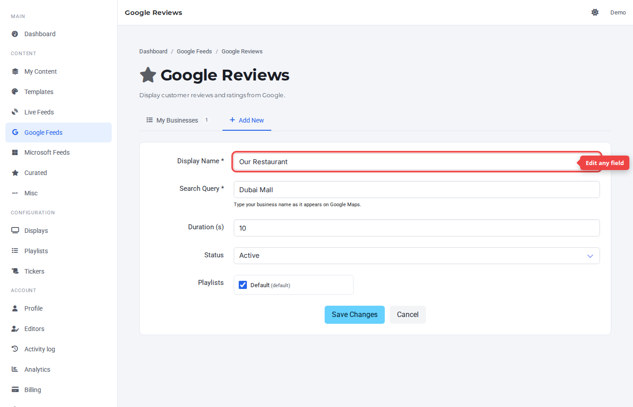Open Dashboard from the sidebar menu
Image resolution: width=633 pixels, height=407 pixels.
click(58, 34)
